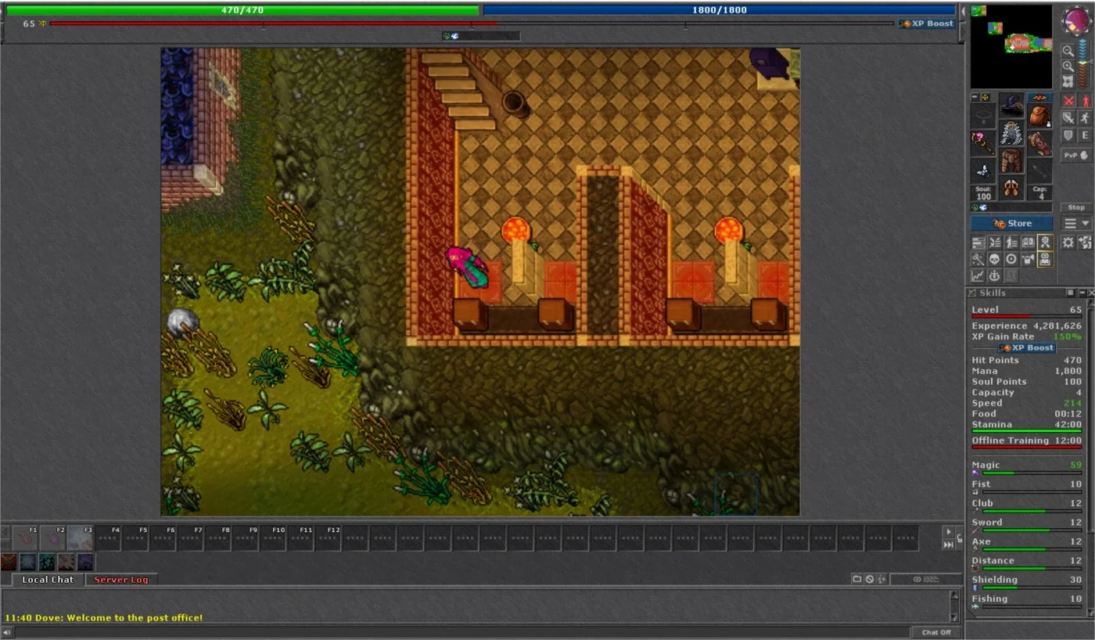Jump to last action bar page
Viewport: 1095px width, 640px height.
[x=949, y=545]
